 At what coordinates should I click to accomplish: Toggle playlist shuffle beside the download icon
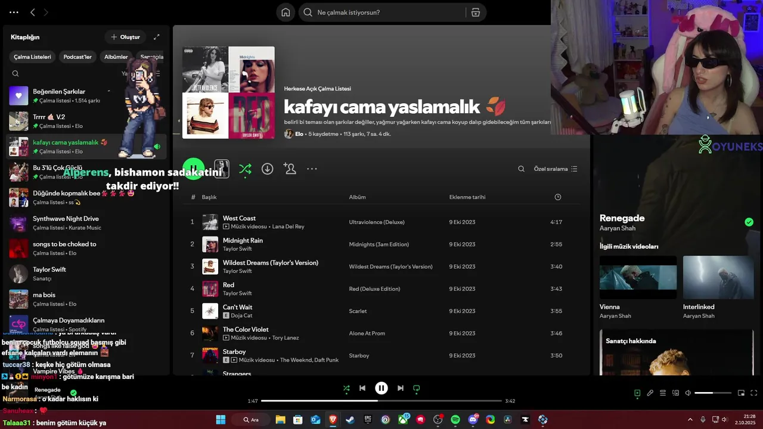point(245,169)
